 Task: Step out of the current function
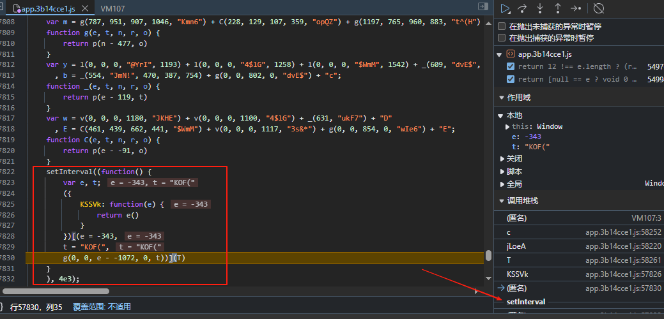click(x=558, y=8)
